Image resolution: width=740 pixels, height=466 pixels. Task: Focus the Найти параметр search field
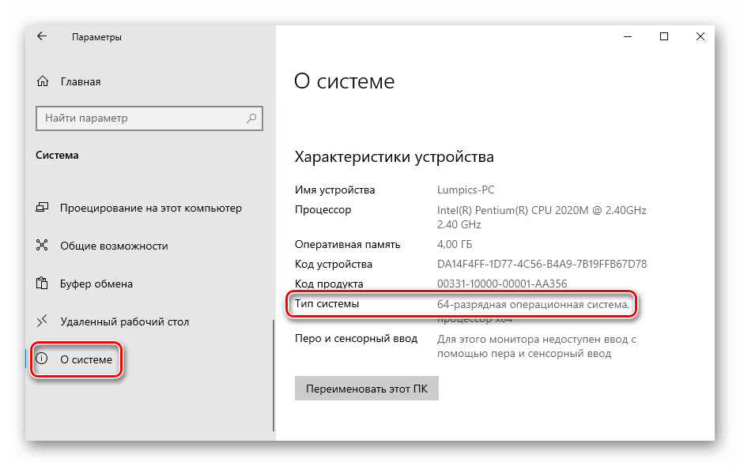pos(149,118)
